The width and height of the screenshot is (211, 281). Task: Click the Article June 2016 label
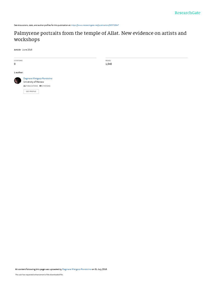[23, 50]
